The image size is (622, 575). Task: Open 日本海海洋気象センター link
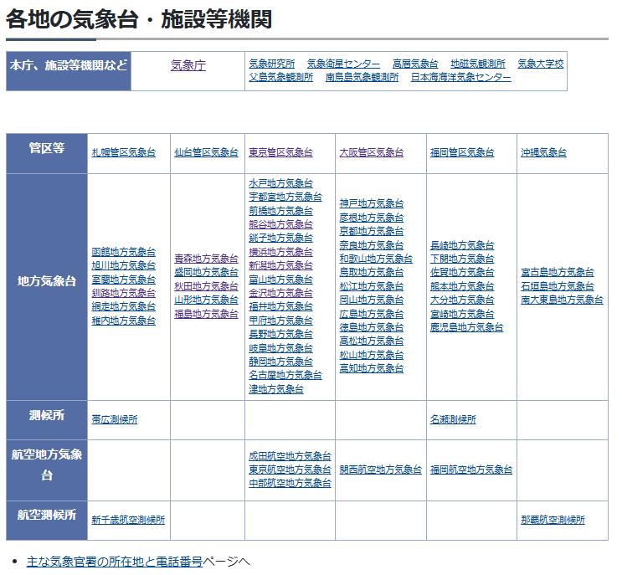pos(461,77)
